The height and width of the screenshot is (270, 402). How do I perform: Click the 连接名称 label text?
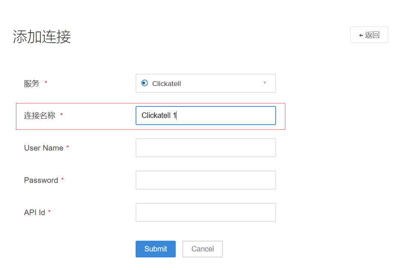click(x=40, y=116)
